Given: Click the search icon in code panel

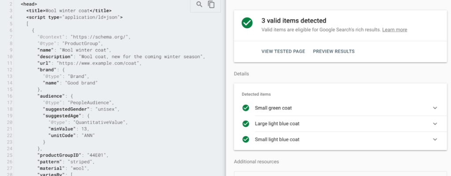Looking at the screenshot, I should (x=200, y=4).
